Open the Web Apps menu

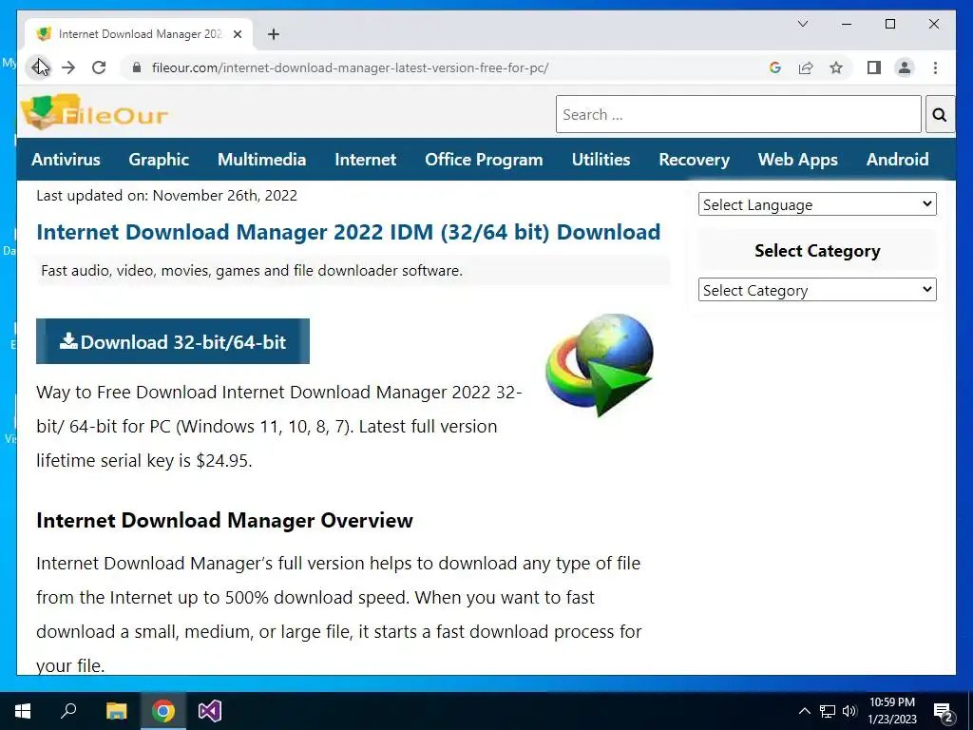[x=798, y=160]
